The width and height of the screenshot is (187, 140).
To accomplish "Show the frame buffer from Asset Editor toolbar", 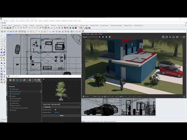I will click(x=39, y=80).
